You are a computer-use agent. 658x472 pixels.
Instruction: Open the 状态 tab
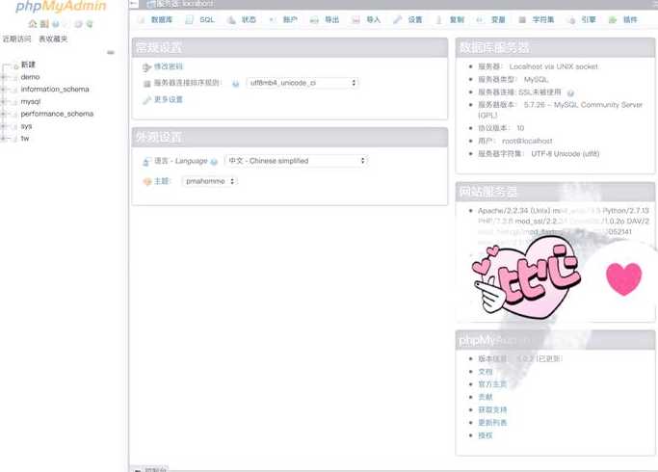(242, 19)
